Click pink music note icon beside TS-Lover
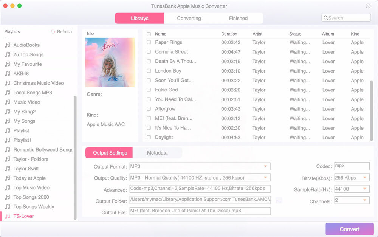Image resolution: width=378 pixels, height=237 pixels. click(x=8, y=216)
